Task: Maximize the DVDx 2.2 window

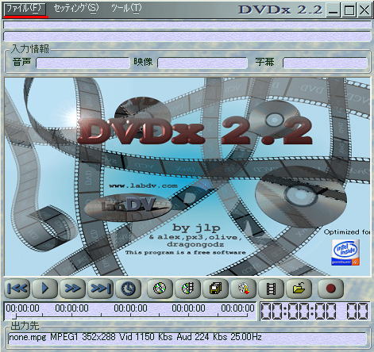Action: tap(349, 10)
